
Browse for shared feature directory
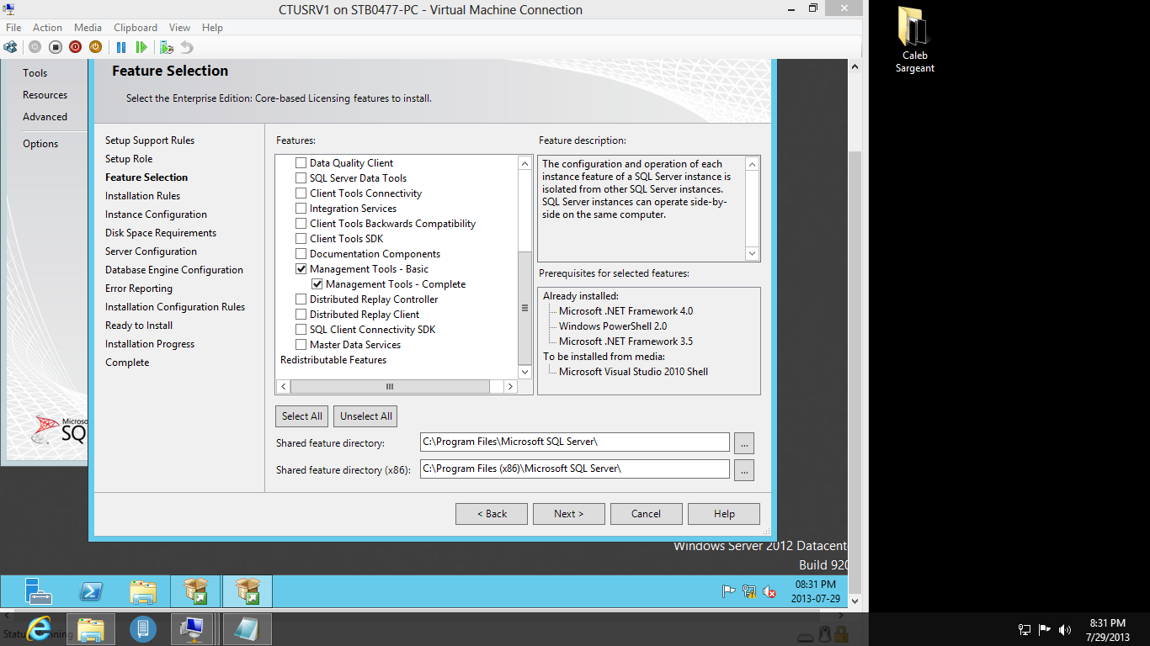click(743, 442)
